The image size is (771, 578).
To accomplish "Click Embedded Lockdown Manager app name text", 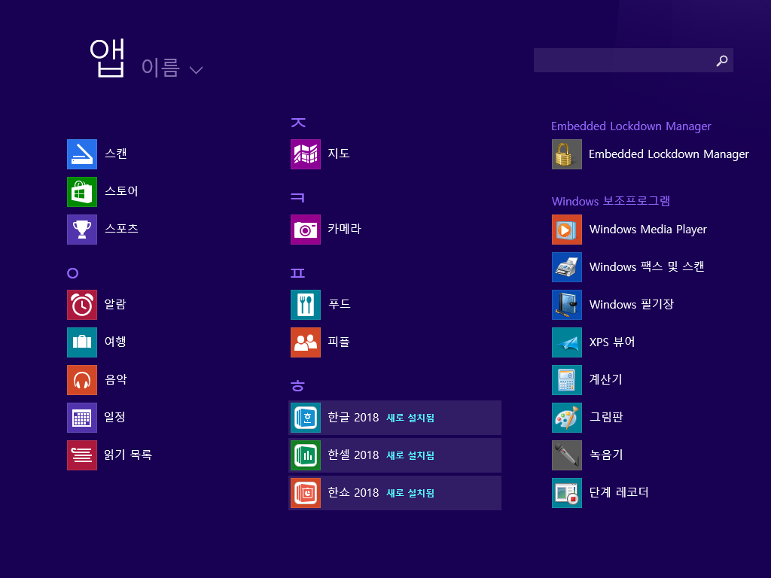I will point(669,154).
